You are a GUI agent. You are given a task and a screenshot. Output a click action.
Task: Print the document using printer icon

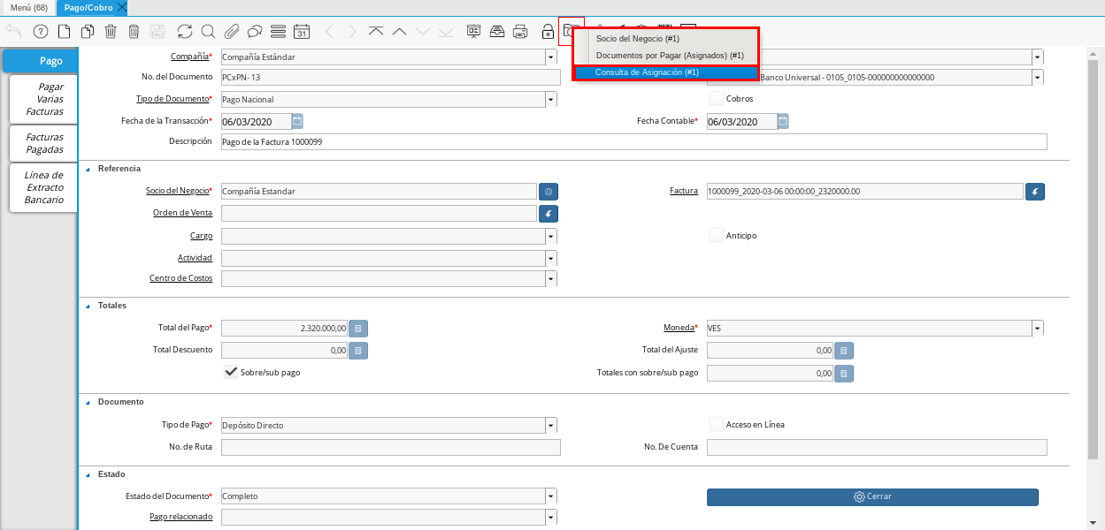point(520,32)
